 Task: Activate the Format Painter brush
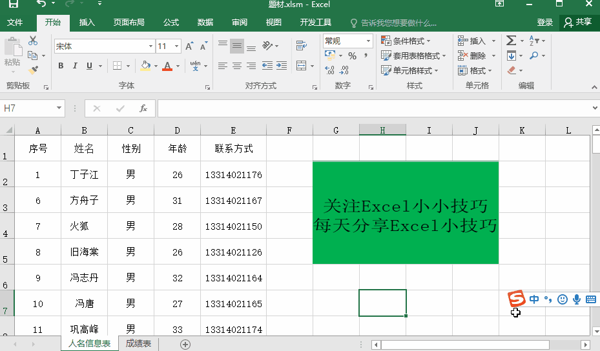tap(34, 70)
